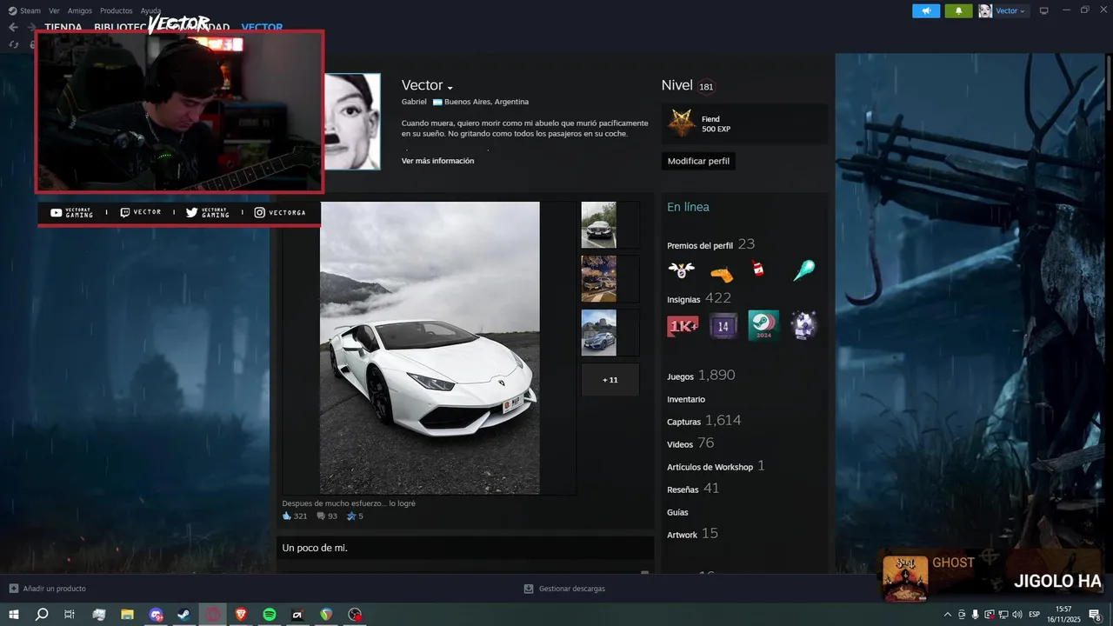This screenshot has width=1113, height=626.
Task: Select the first car thumbnail in showcase
Action: 598,225
